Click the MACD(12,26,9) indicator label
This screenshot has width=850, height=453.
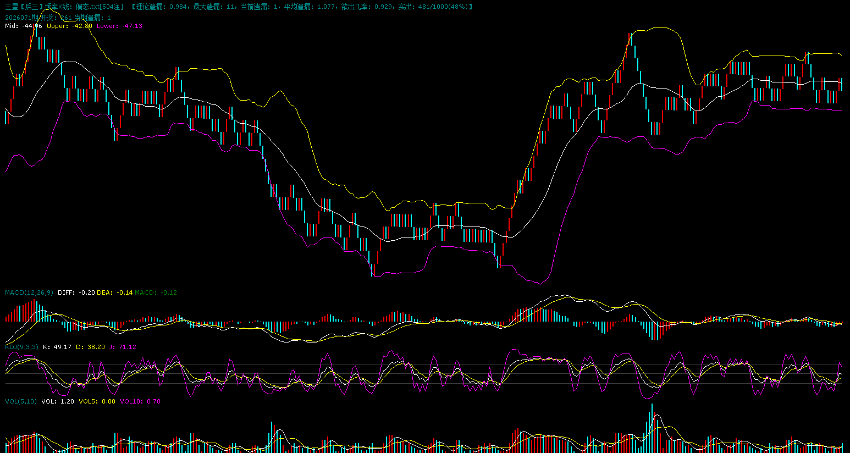pyautogui.click(x=29, y=292)
